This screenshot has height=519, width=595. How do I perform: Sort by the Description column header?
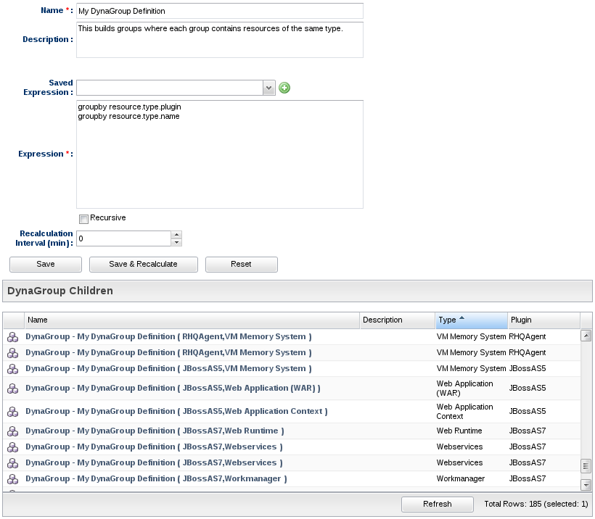pyautogui.click(x=398, y=320)
